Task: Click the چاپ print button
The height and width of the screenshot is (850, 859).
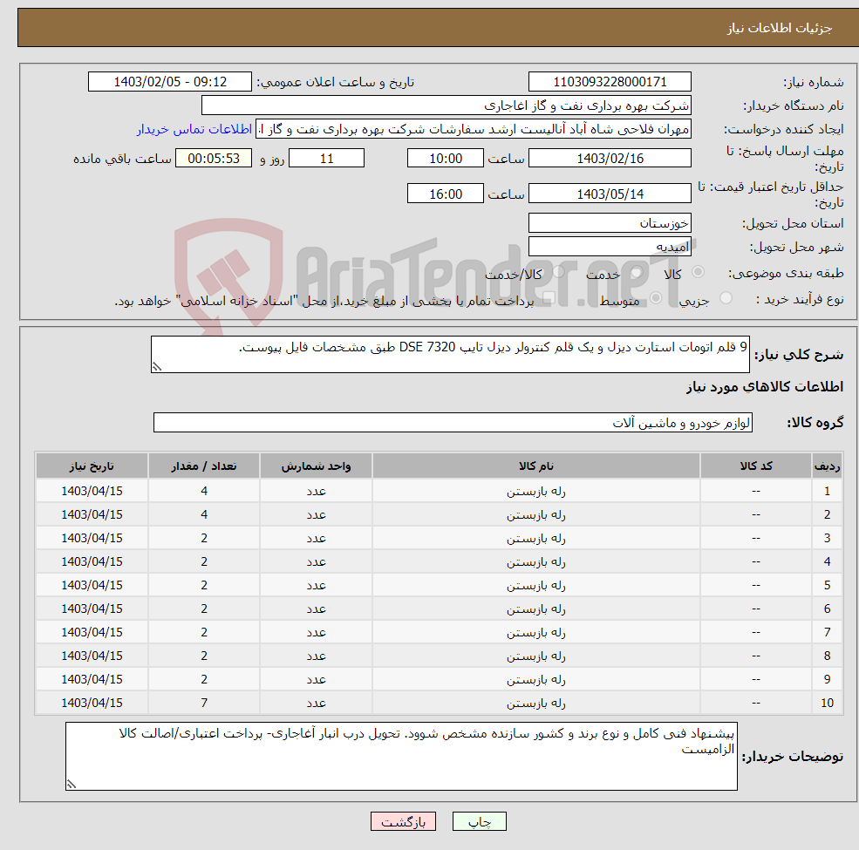Action: tap(479, 821)
